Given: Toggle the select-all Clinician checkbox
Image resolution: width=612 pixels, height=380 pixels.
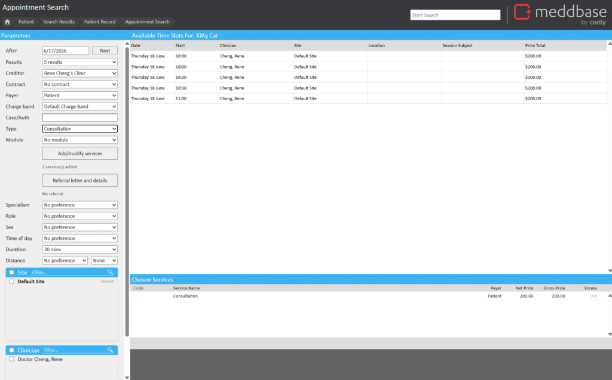Looking at the screenshot, I should (x=12, y=350).
